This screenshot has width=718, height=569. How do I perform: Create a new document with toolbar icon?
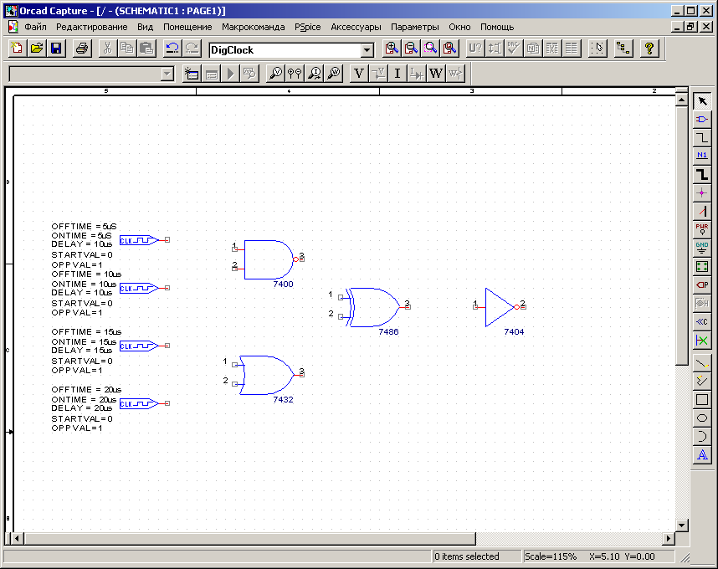tap(18, 48)
